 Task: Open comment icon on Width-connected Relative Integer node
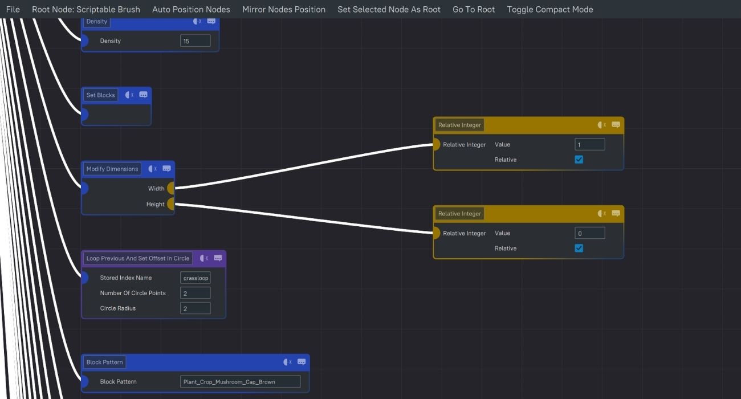(x=616, y=125)
